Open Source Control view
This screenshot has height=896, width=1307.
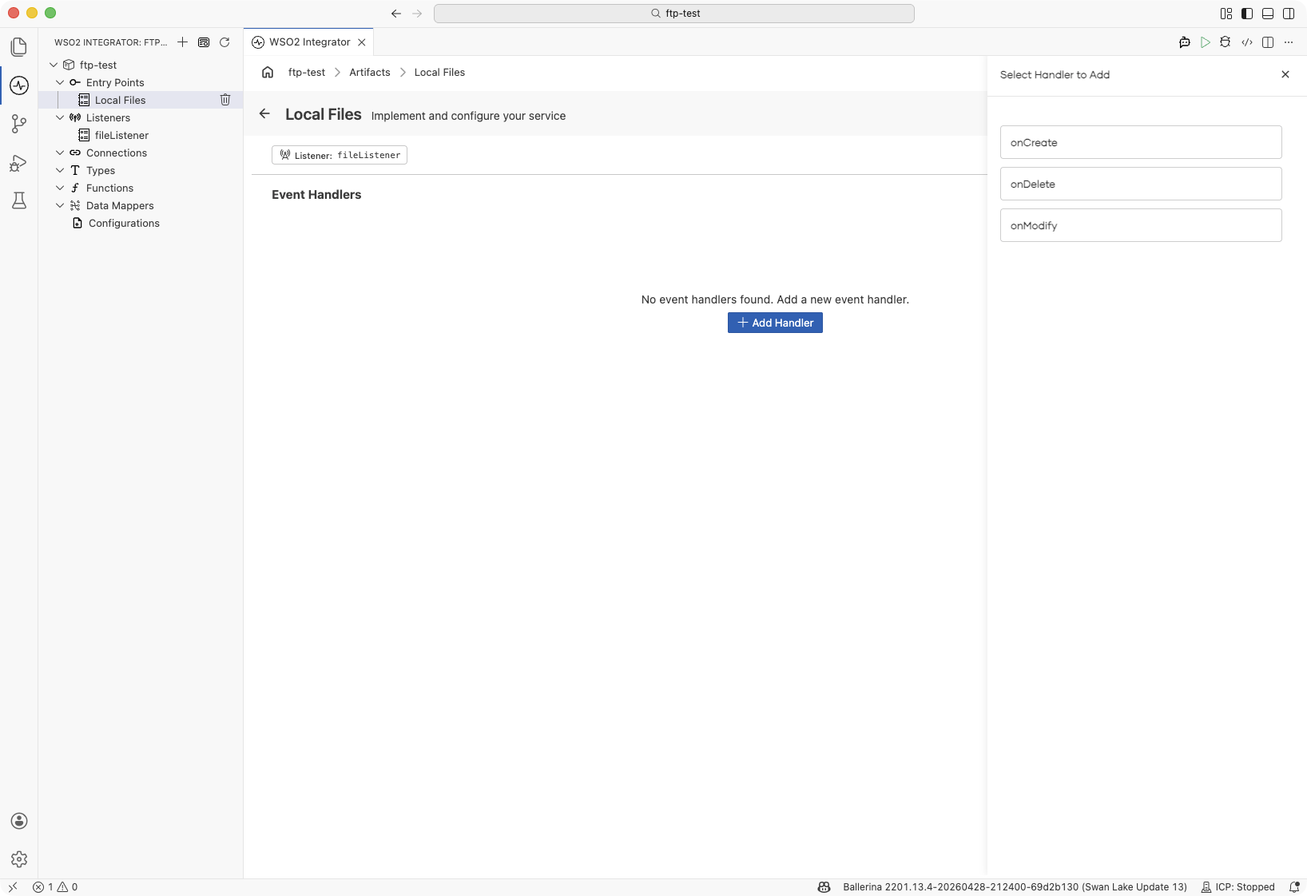(x=19, y=124)
